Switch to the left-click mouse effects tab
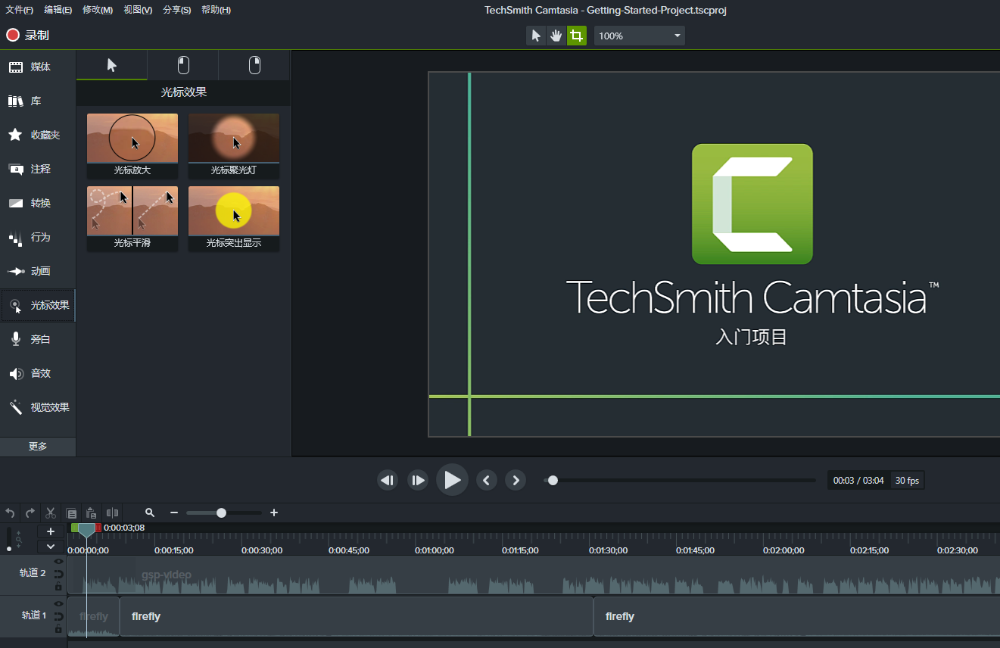Screen dimensions: 1000x648 coord(182,65)
